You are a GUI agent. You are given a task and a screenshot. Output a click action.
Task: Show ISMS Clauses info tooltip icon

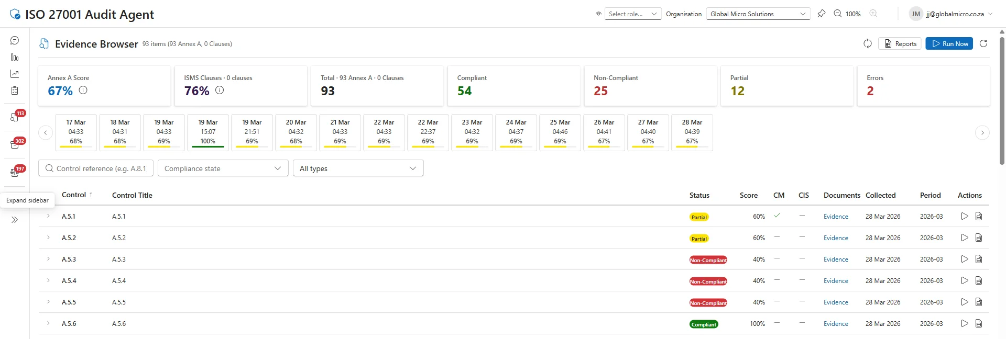pos(220,90)
